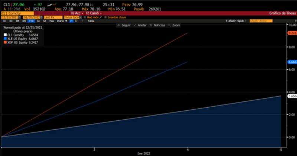297x156 pixels.
Task: Toggle the Eventos clave checkbox
Action: (x=105, y=17)
